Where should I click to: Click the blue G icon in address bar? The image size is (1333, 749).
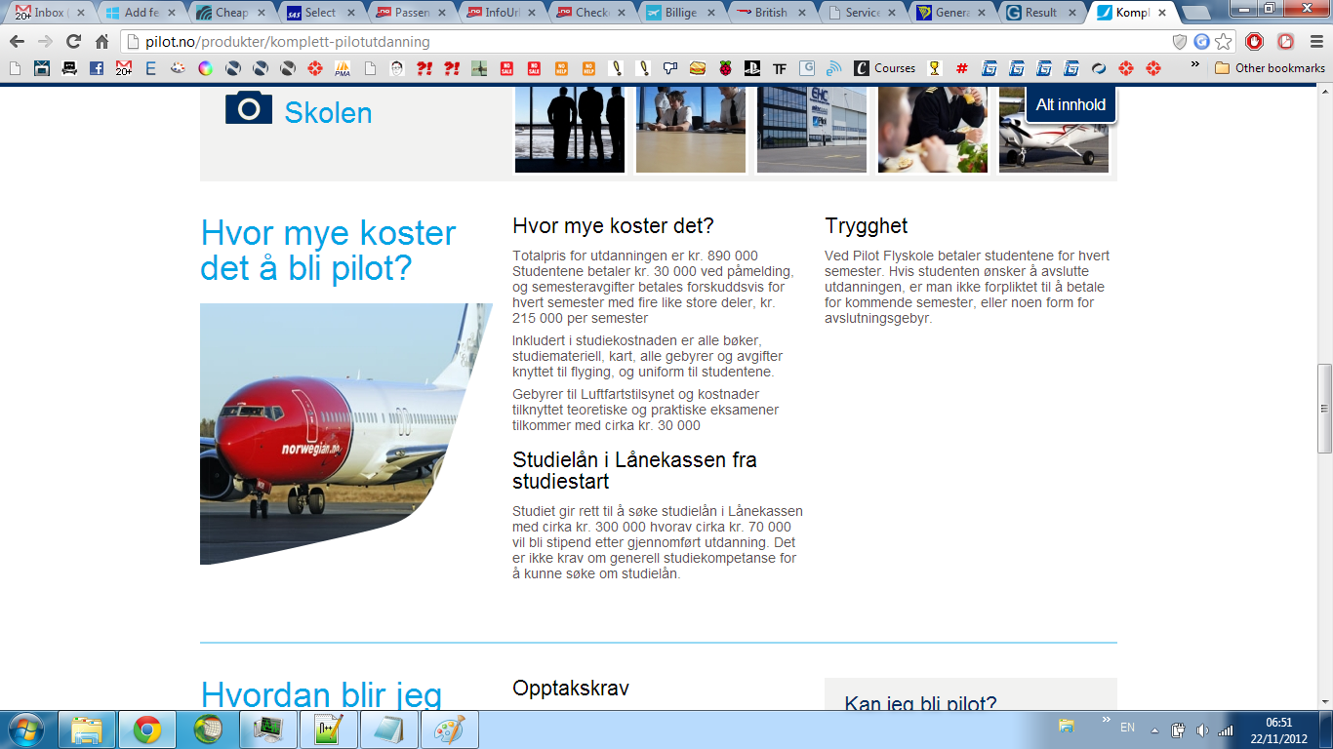(x=1201, y=42)
